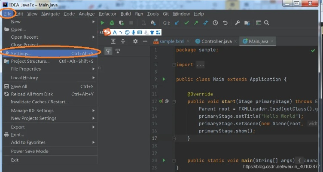The width and height of the screenshot is (323, 172).
Task: Click the Git rollback arrow icon
Action: [x=224, y=23]
